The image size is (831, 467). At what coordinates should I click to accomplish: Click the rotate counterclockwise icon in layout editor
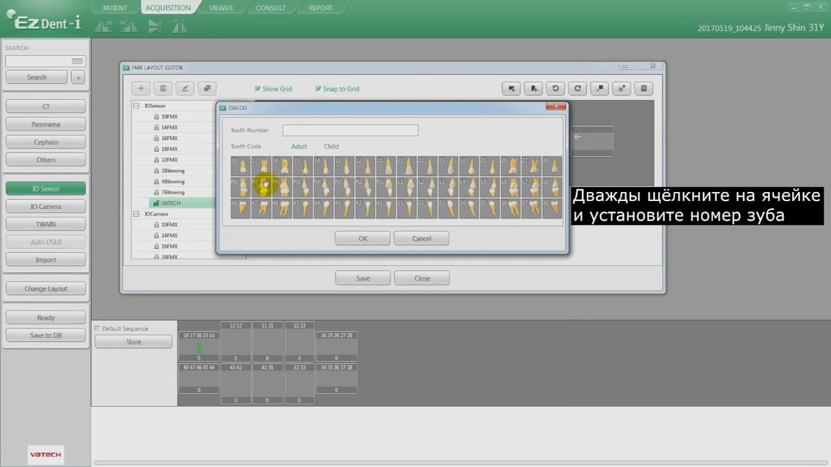coord(555,88)
